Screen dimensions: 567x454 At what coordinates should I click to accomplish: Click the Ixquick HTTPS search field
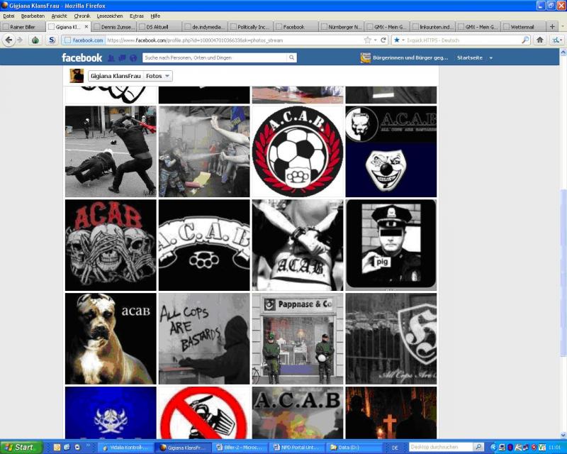463,40
